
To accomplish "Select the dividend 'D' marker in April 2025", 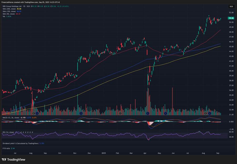I will (x=148, y=113).
